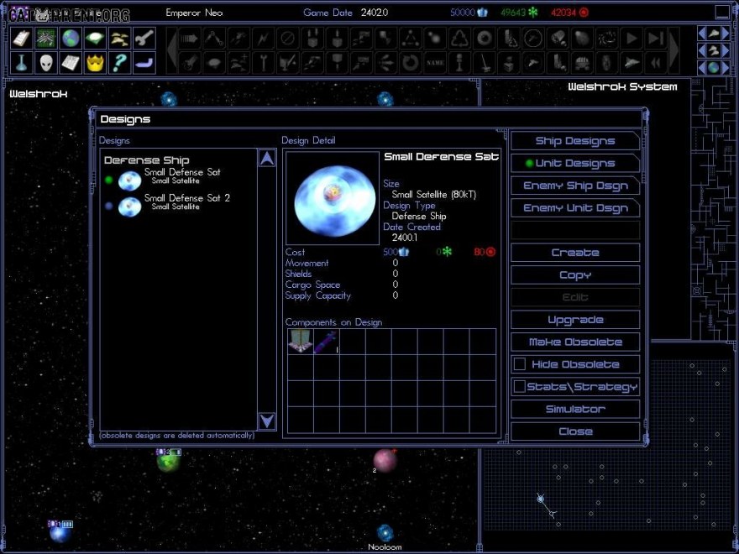Image resolution: width=739 pixels, height=554 pixels.
Task: Open the combat Simulator
Action: pyautogui.click(x=575, y=409)
